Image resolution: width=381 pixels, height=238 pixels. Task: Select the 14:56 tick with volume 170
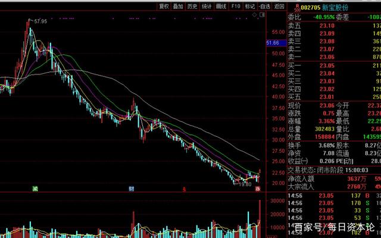coord(335,203)
